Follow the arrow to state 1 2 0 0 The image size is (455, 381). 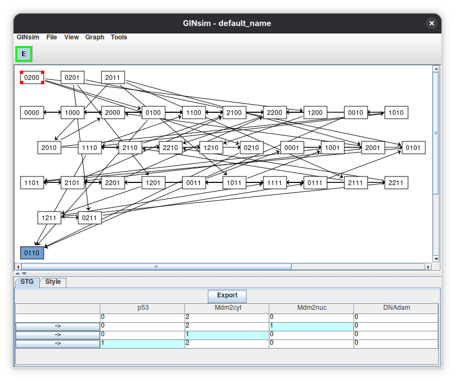pos(58,344)
